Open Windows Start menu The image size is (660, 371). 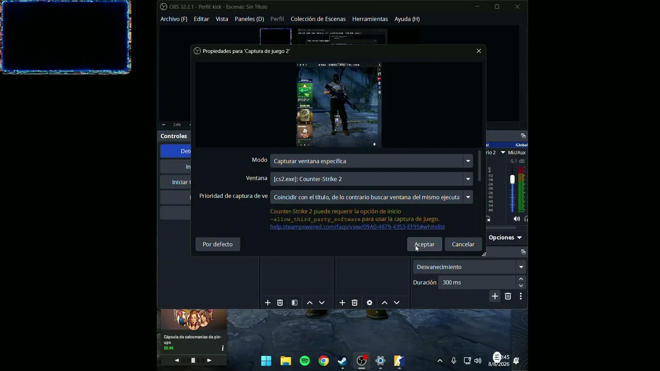[266, 361]
